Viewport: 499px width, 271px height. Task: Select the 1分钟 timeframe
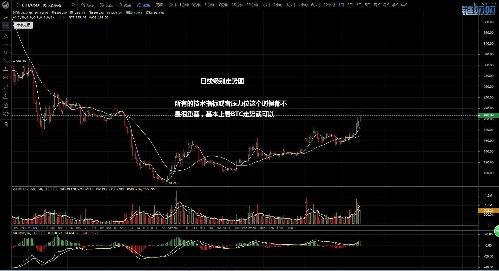(x=184, y=5)
